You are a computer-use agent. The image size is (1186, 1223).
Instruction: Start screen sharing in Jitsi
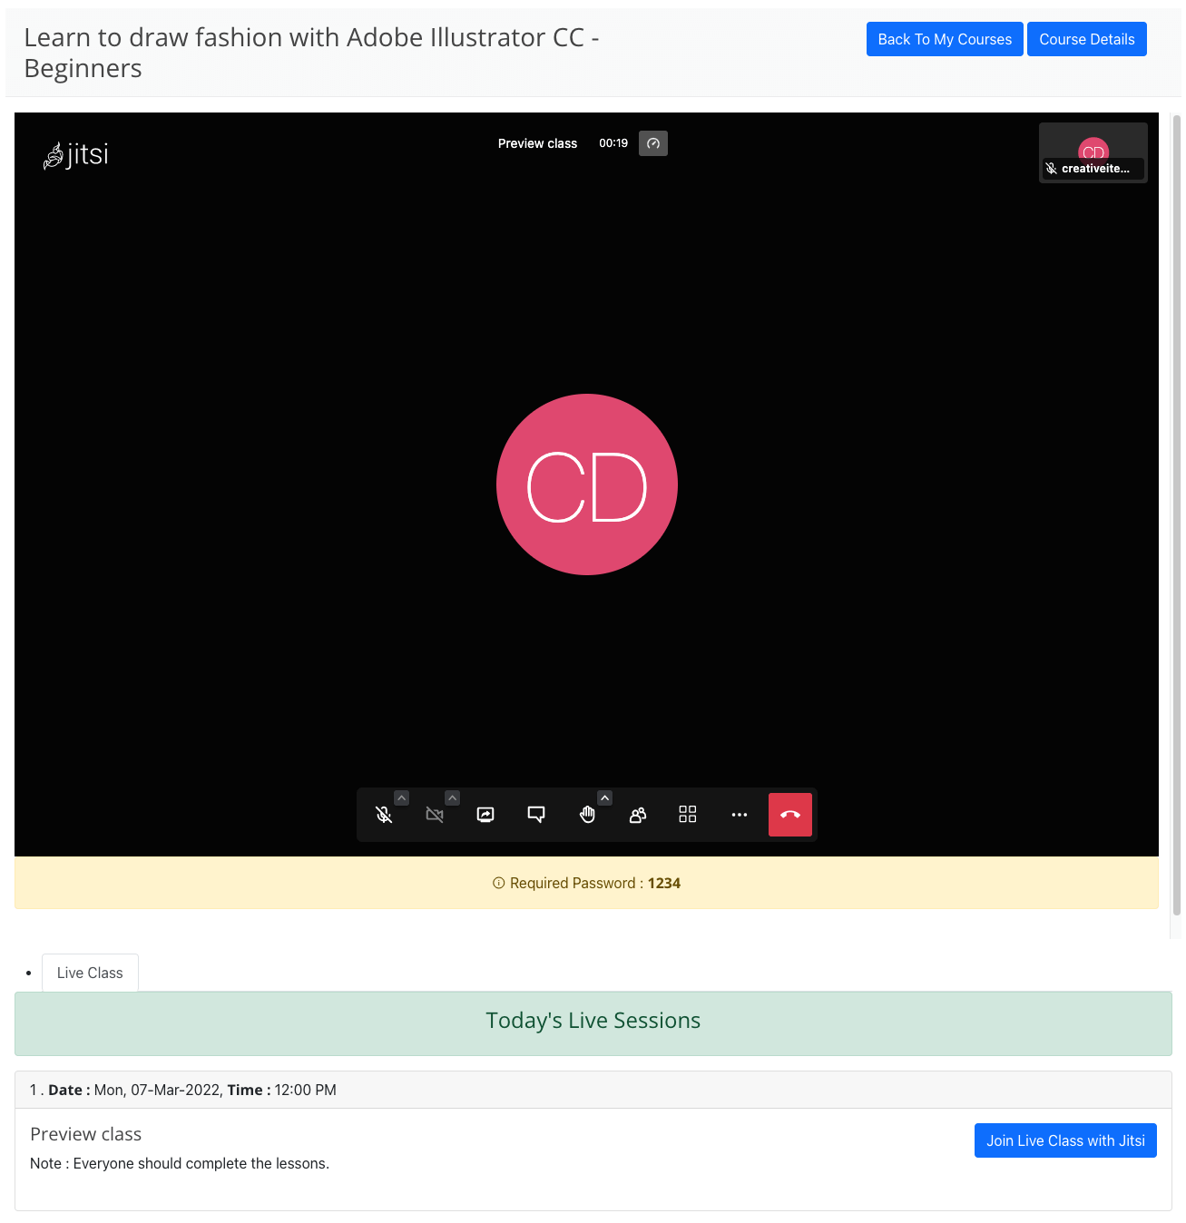tap(485, 815)
